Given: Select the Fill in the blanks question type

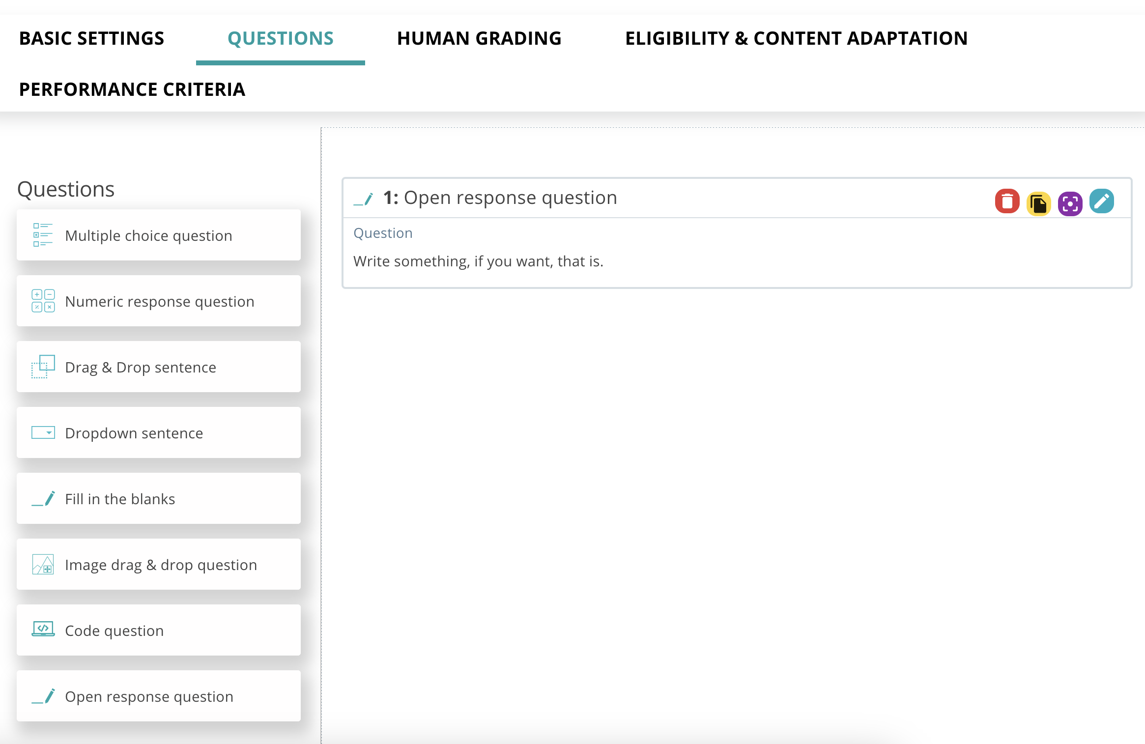Looking at the screenshot, I should pyautogui.click(x=158, y=498).
